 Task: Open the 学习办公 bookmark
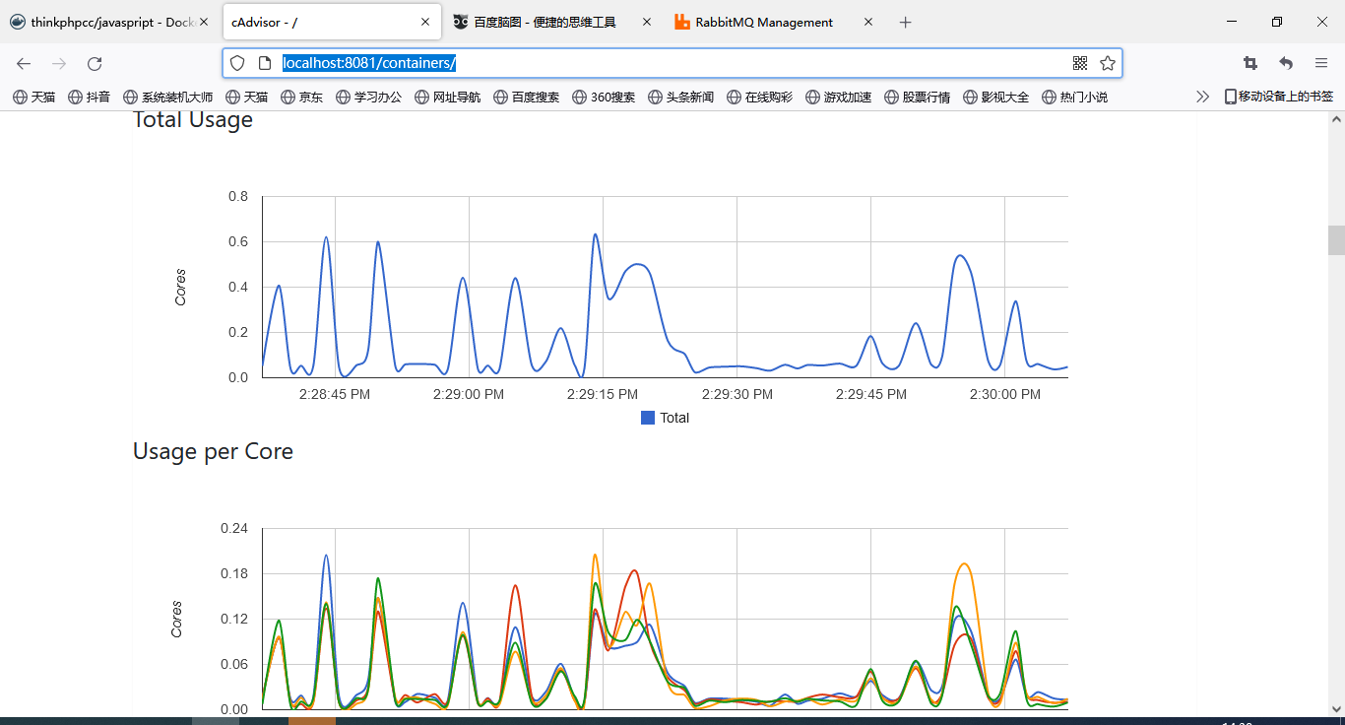click(369, 97)
